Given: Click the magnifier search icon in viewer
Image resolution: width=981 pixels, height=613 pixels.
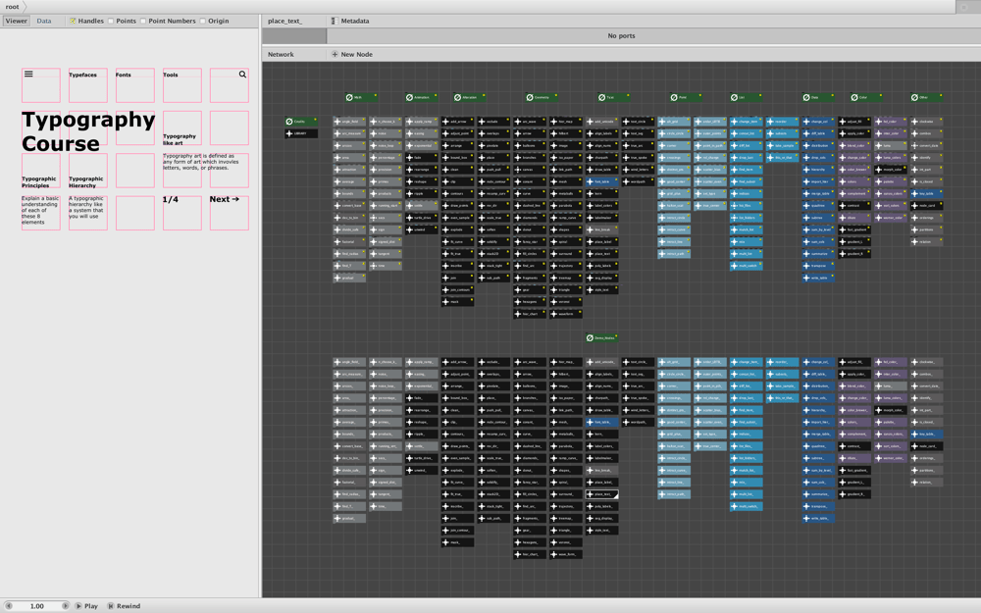Looking at the screenshot, I should [242, 75].
